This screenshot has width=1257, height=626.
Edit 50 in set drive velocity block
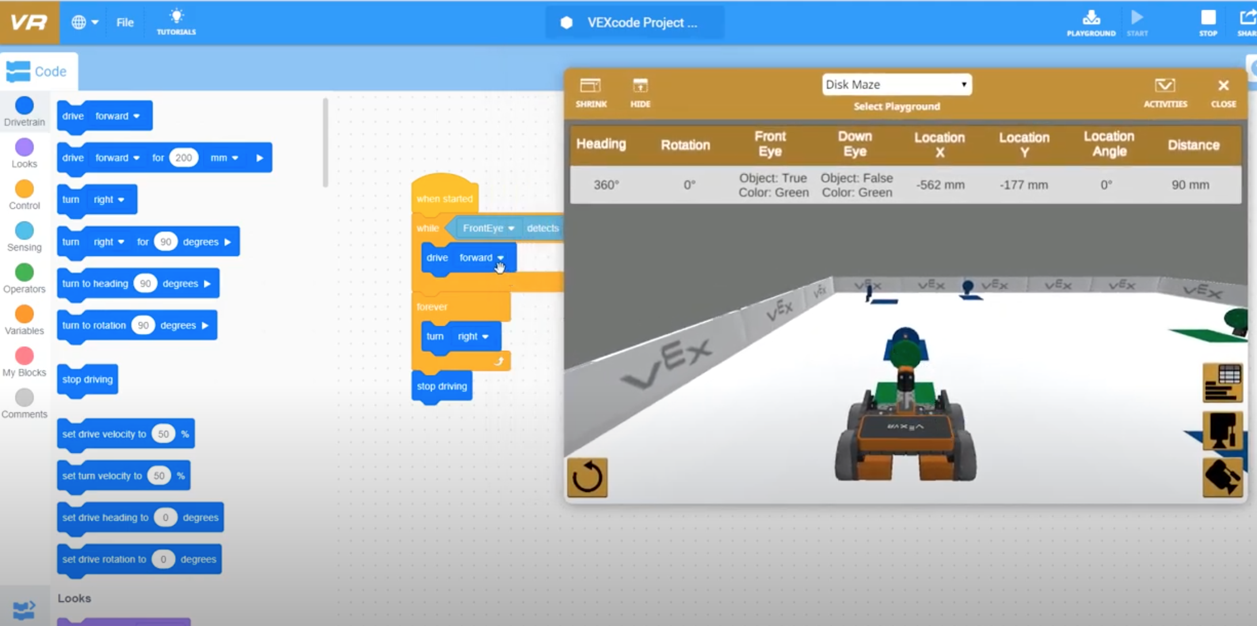coord(163,434)
